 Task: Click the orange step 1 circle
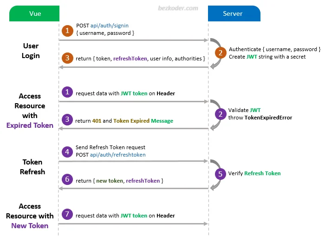[x=68, y=30]
